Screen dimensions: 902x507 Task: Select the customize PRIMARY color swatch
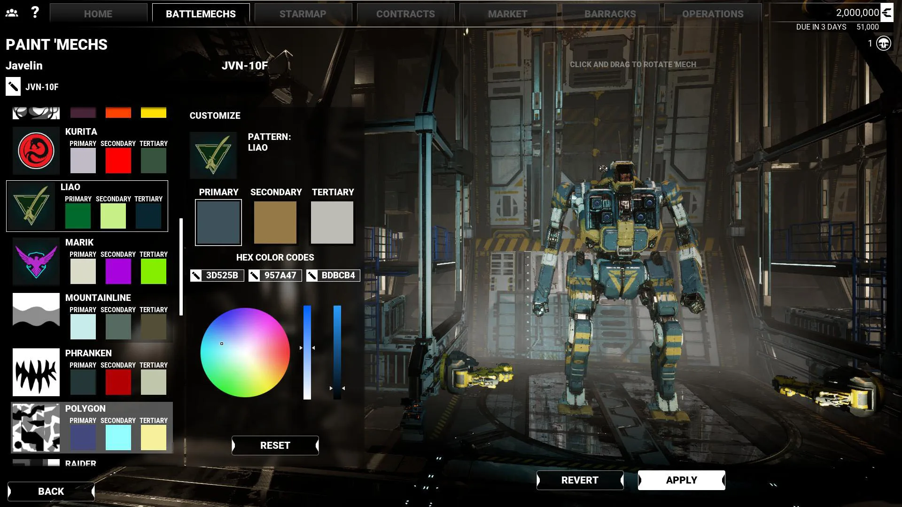tap(218, 223)
